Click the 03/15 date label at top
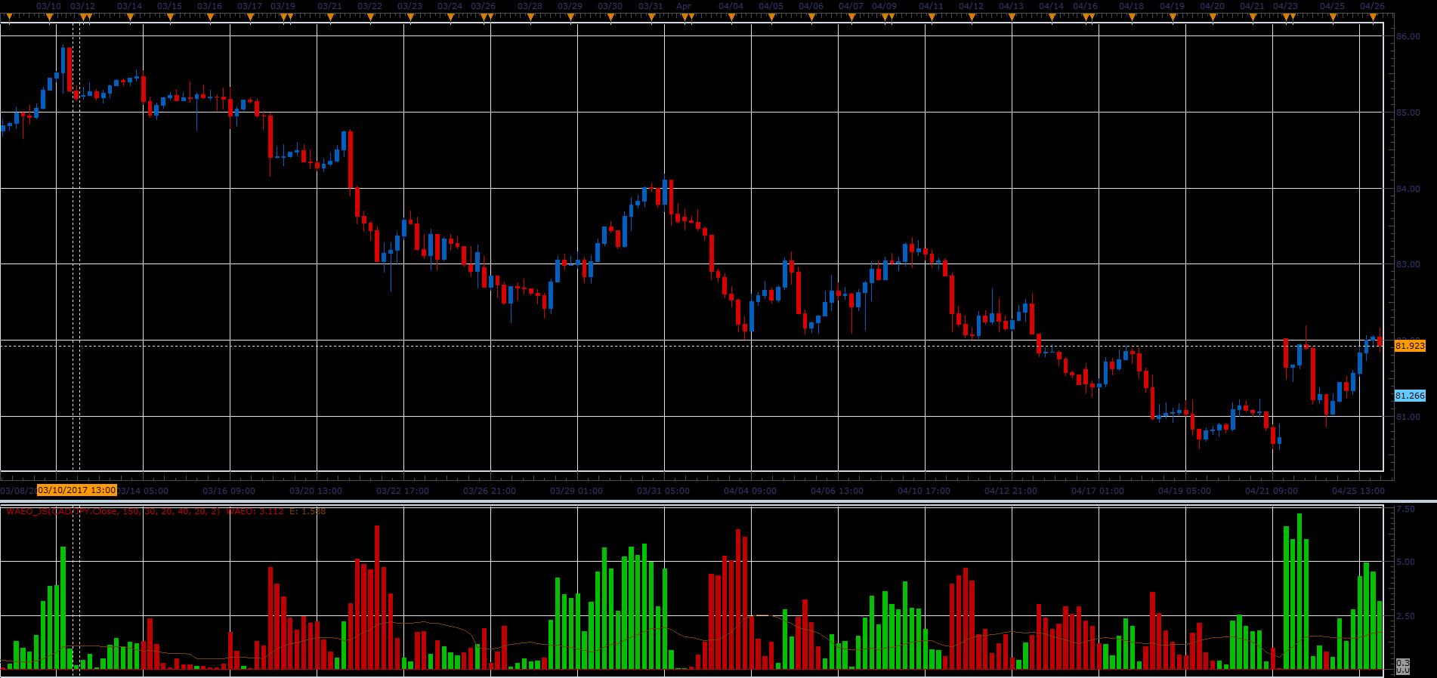1437x678 pixels. [170, 6]
